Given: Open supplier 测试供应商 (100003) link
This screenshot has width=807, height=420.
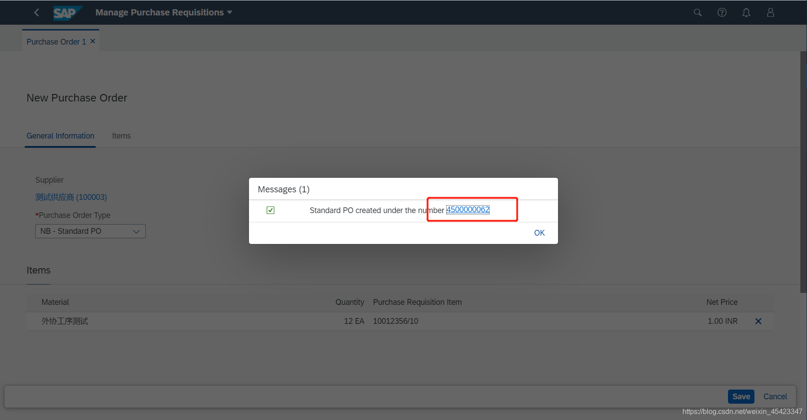Looking at the screenshot, I should point(71,197).
